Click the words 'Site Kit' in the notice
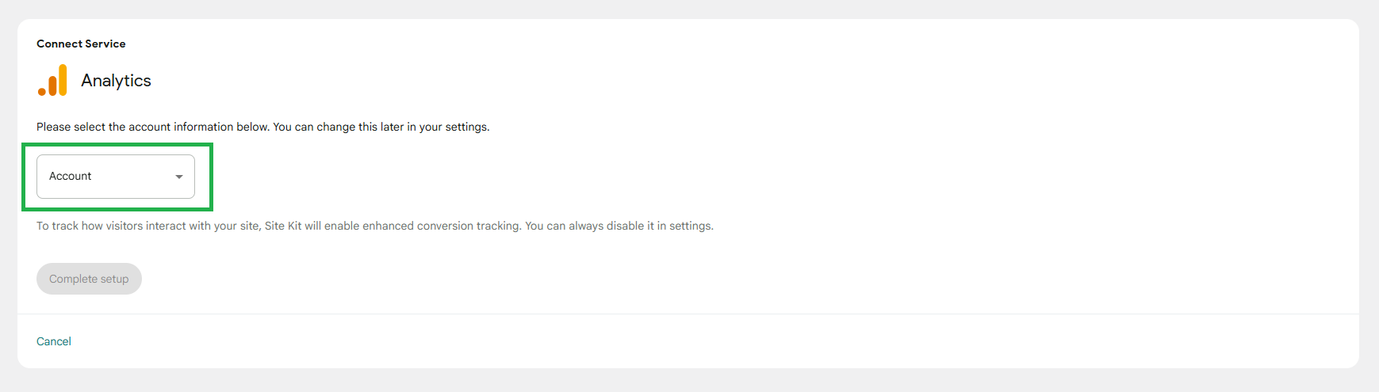 283,226
